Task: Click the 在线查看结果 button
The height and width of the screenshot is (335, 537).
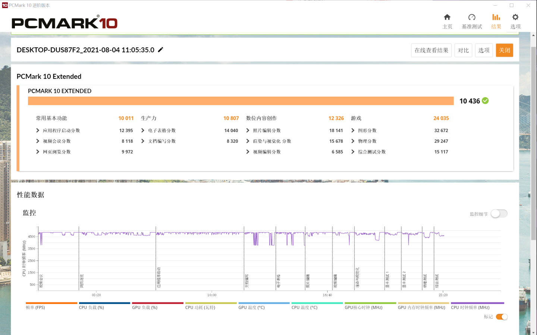Action: pyautogui.click(x=431, y=50)
